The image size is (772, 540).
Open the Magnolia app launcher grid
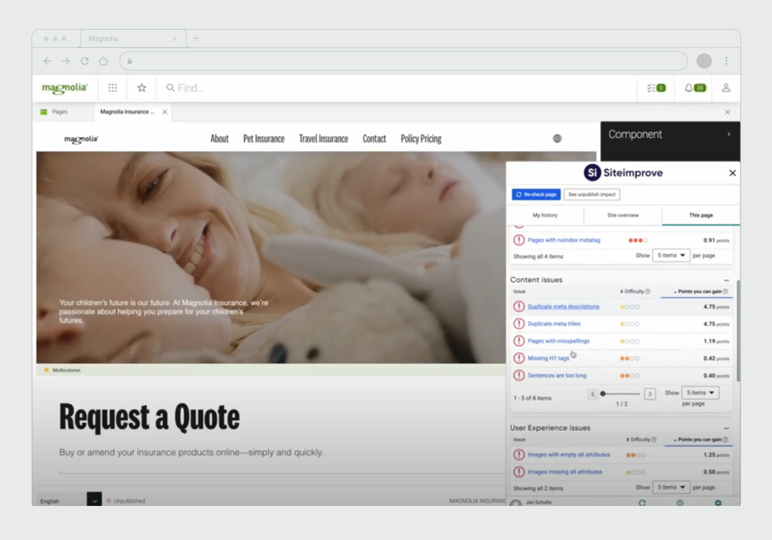(x=113, y=88)
